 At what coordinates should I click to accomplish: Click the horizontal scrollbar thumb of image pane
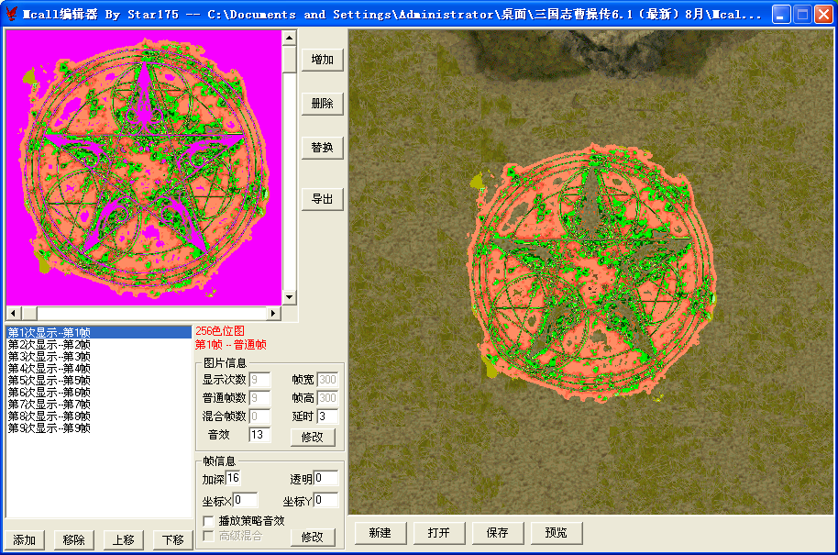point(28,313)
